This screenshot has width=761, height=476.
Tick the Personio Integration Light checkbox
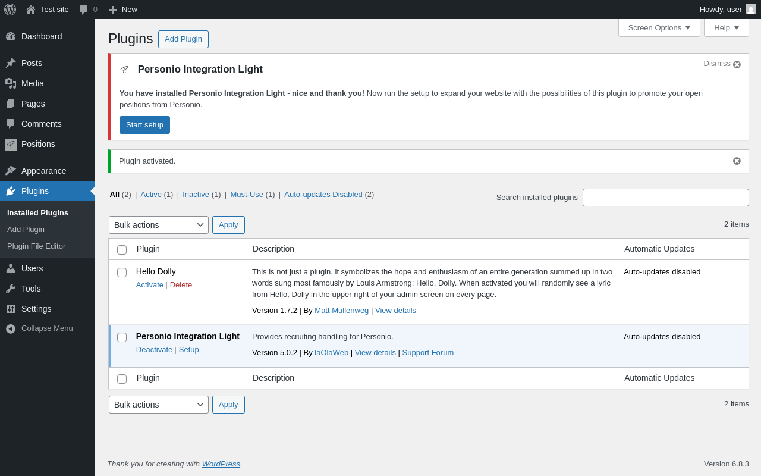tap(122, 337)
